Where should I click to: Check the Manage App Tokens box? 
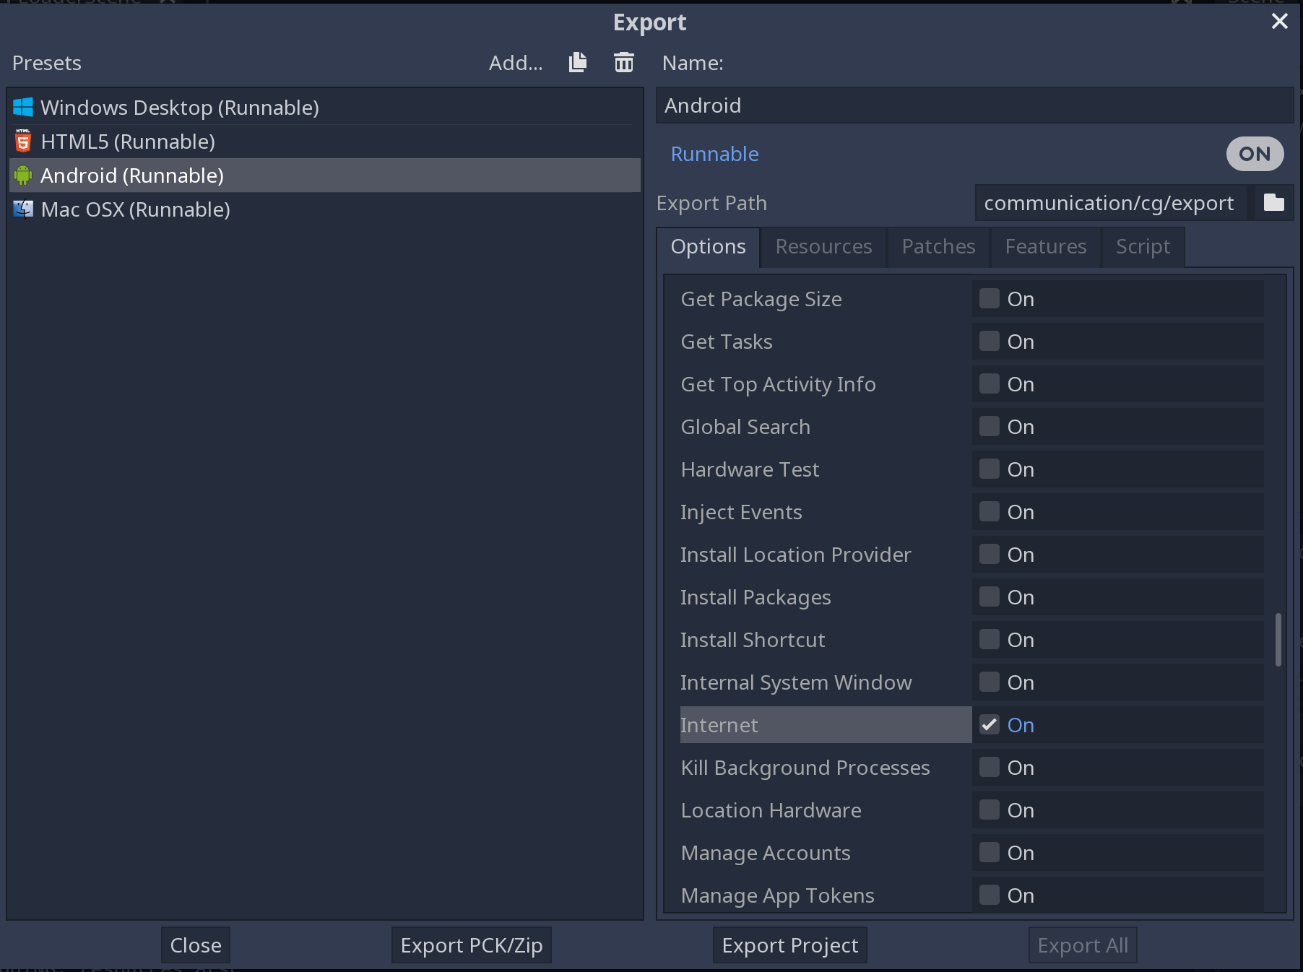[989, 895]
